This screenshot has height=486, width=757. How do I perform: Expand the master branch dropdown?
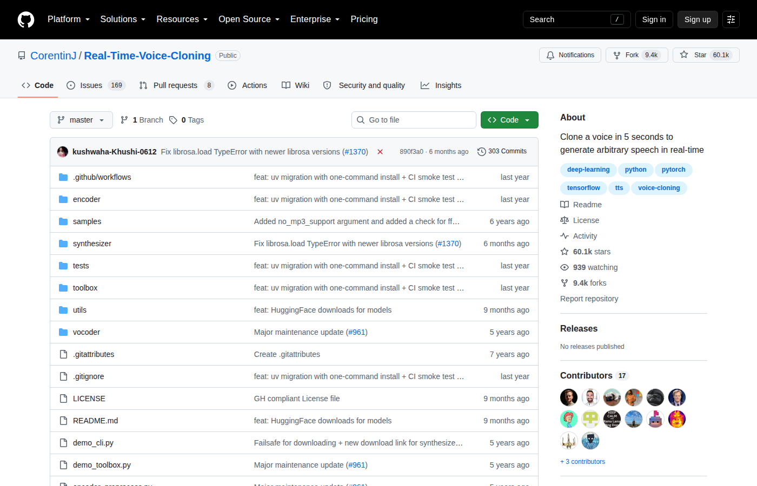[x=81, y=120]
